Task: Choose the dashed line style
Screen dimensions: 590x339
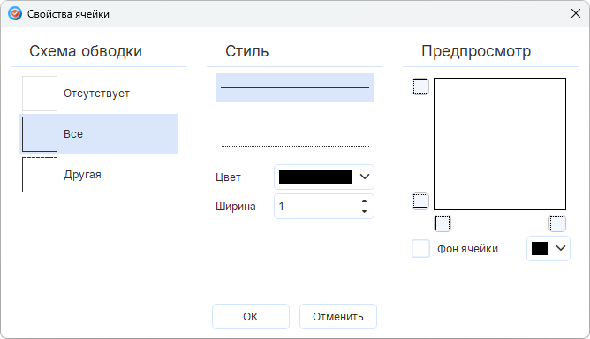Action: coord(295,117)
